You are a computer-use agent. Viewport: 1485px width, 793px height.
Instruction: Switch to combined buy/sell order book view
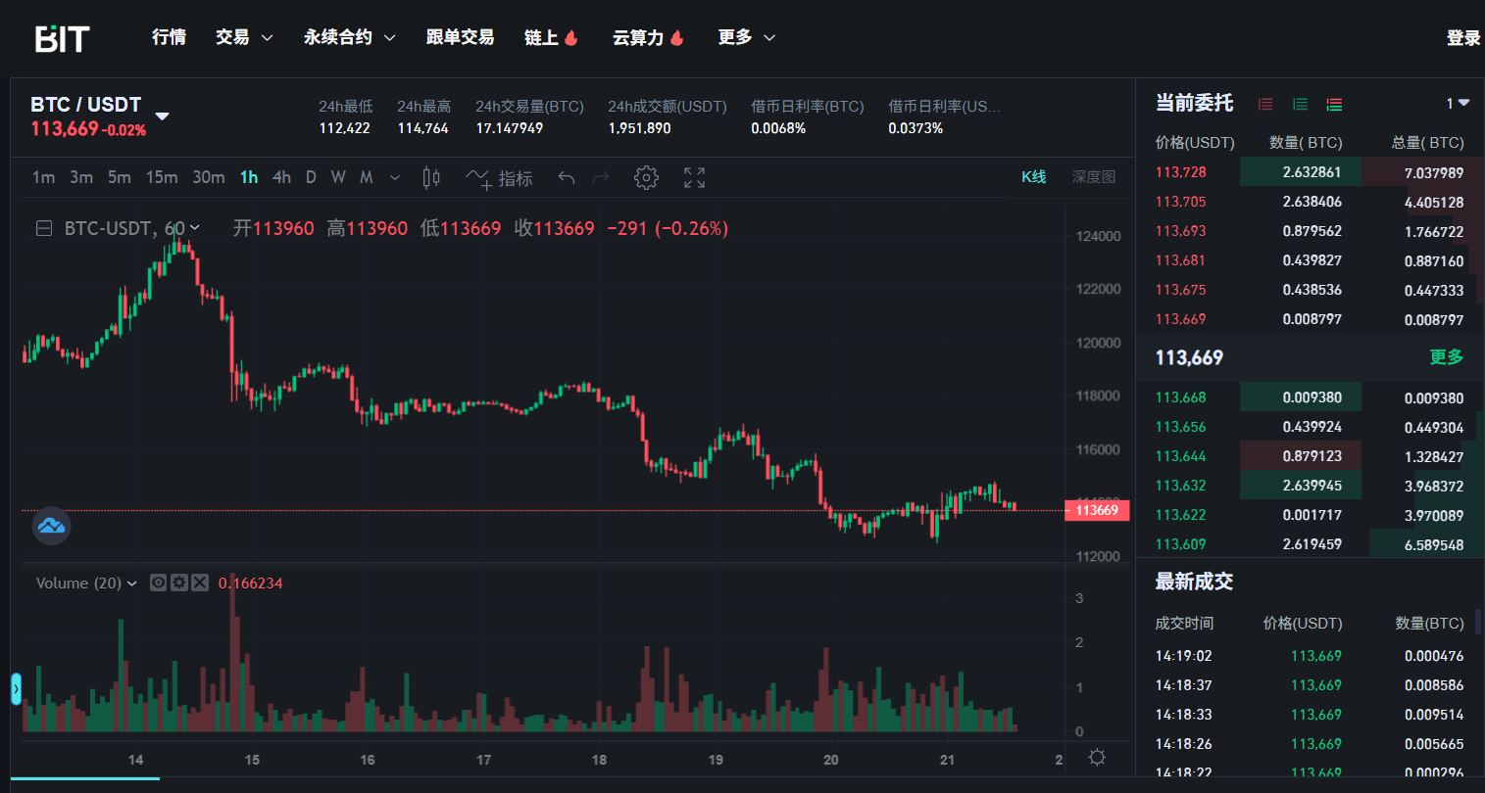[1334, 104]
